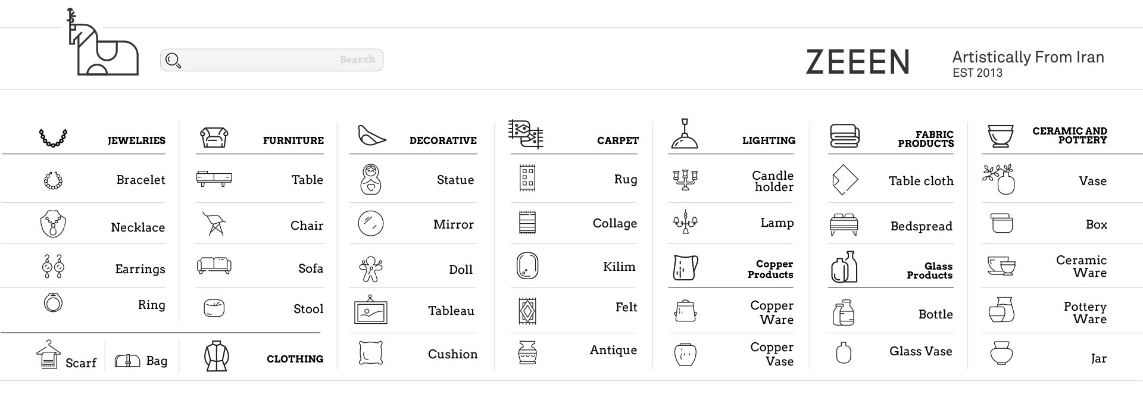
Task: Click the Bedspread bed icon
Action: point(844,224)
